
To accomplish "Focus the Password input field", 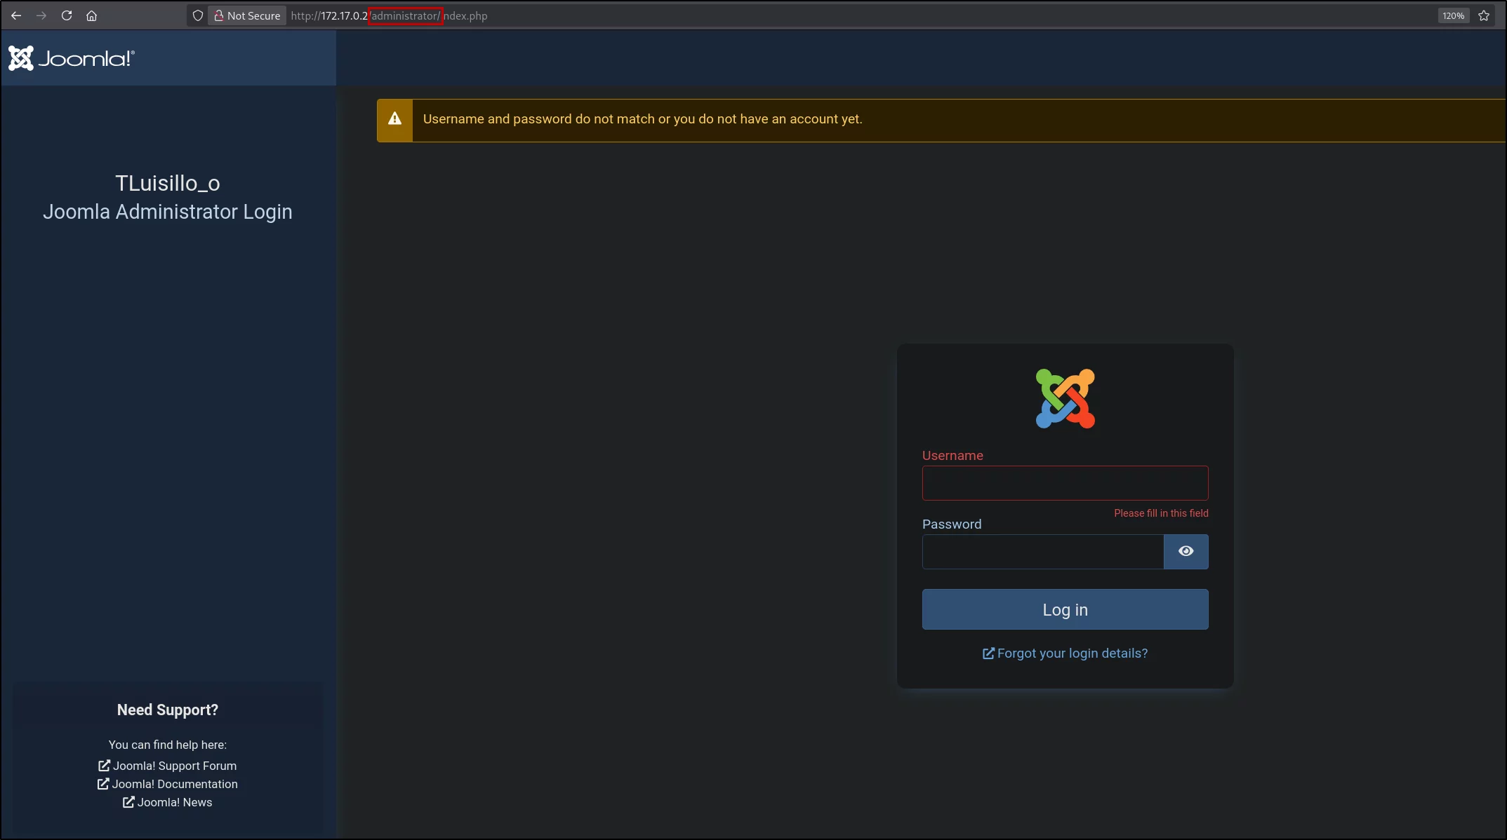I will click(x=1043, y=552).
